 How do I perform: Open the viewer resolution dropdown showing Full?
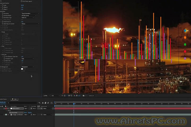tap(55, 96)
